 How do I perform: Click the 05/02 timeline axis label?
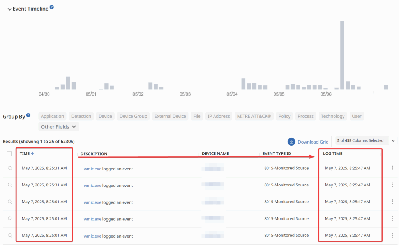pos(138,94)
